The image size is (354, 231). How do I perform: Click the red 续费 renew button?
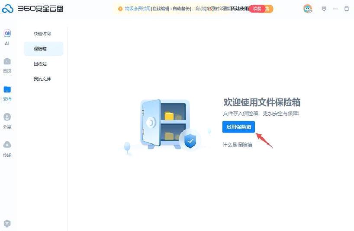pos(257,9)
